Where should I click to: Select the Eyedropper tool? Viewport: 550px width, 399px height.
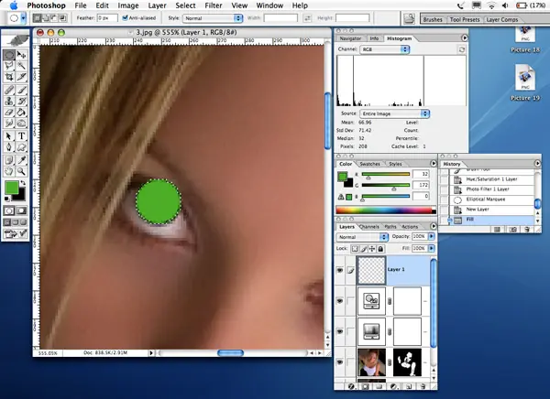21,160
